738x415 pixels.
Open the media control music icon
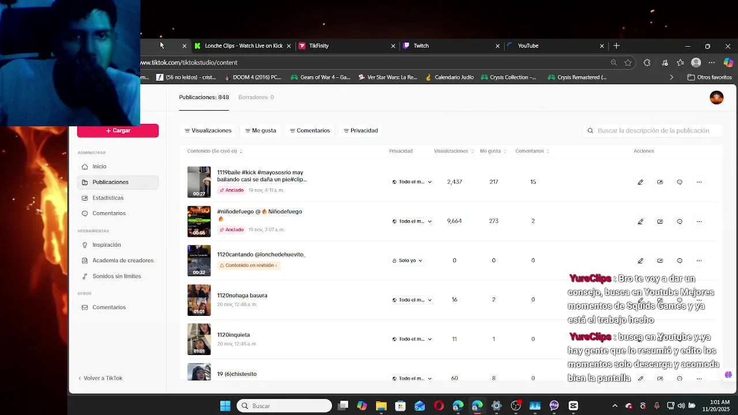(665, 62)
